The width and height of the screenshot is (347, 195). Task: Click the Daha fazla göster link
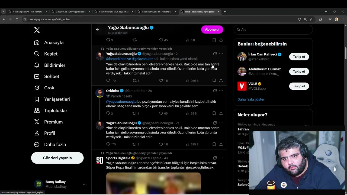(251, 99)
